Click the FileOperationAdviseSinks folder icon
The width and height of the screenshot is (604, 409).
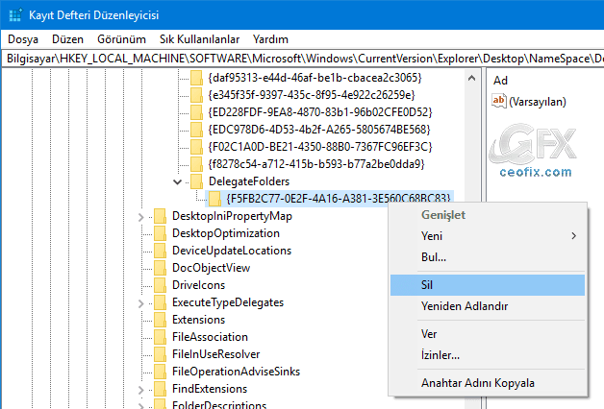point(160,372)
